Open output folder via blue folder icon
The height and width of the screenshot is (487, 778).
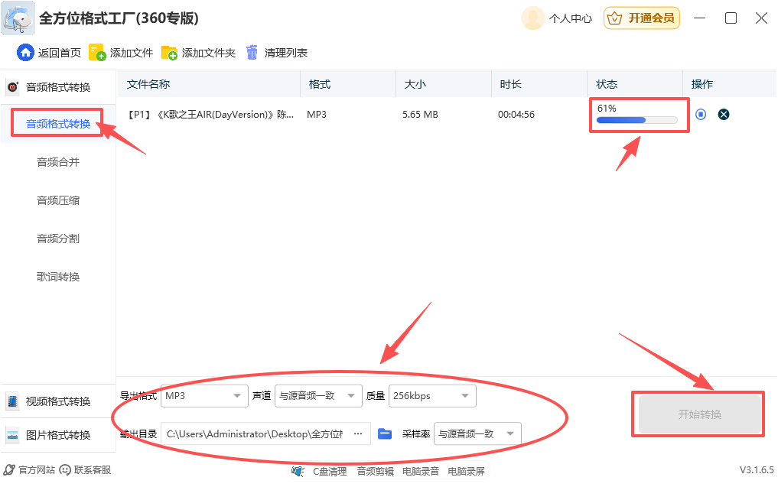[386, 433]
